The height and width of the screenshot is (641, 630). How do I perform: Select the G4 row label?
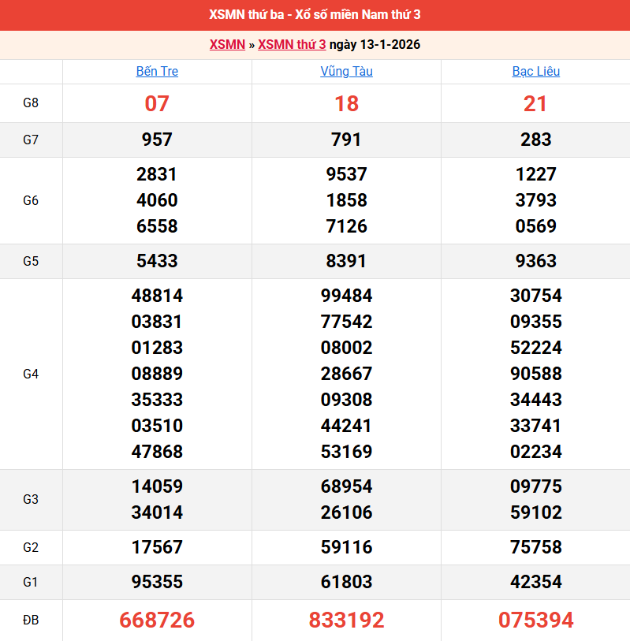click(31, 374)
